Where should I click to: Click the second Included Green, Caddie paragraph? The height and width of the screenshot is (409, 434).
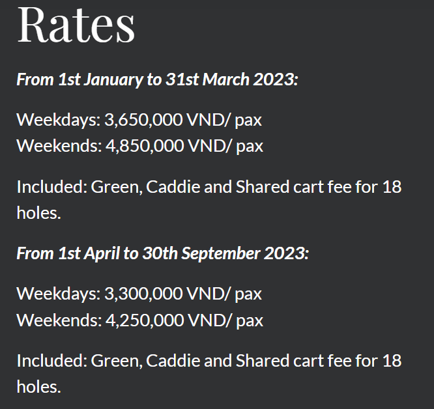(209, 374)
